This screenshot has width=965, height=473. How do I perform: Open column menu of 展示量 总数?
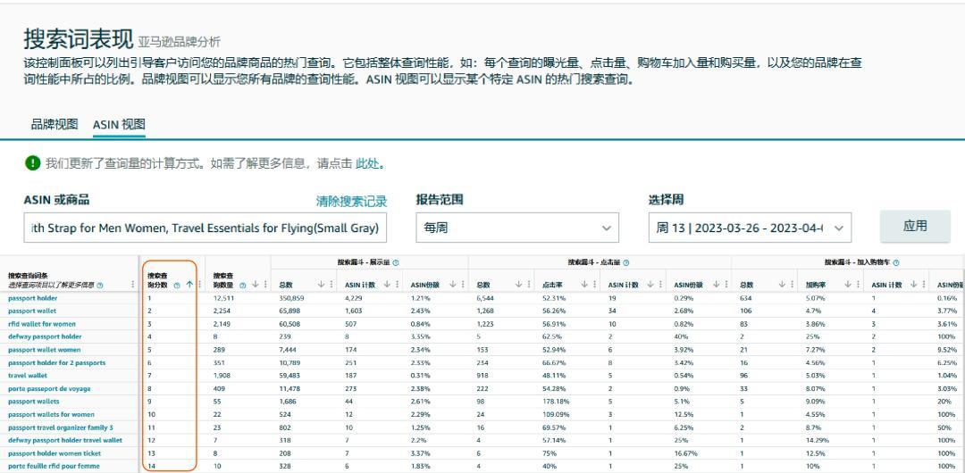[x=331, y=284]
